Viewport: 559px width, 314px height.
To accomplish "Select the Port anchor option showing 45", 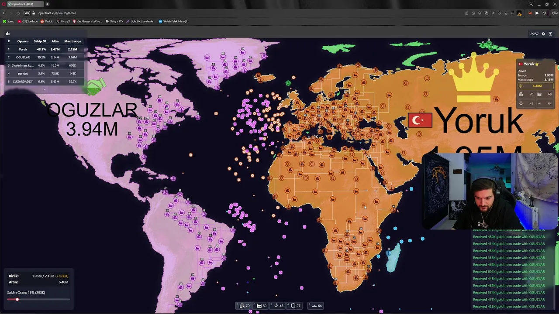I will [278, 306].
